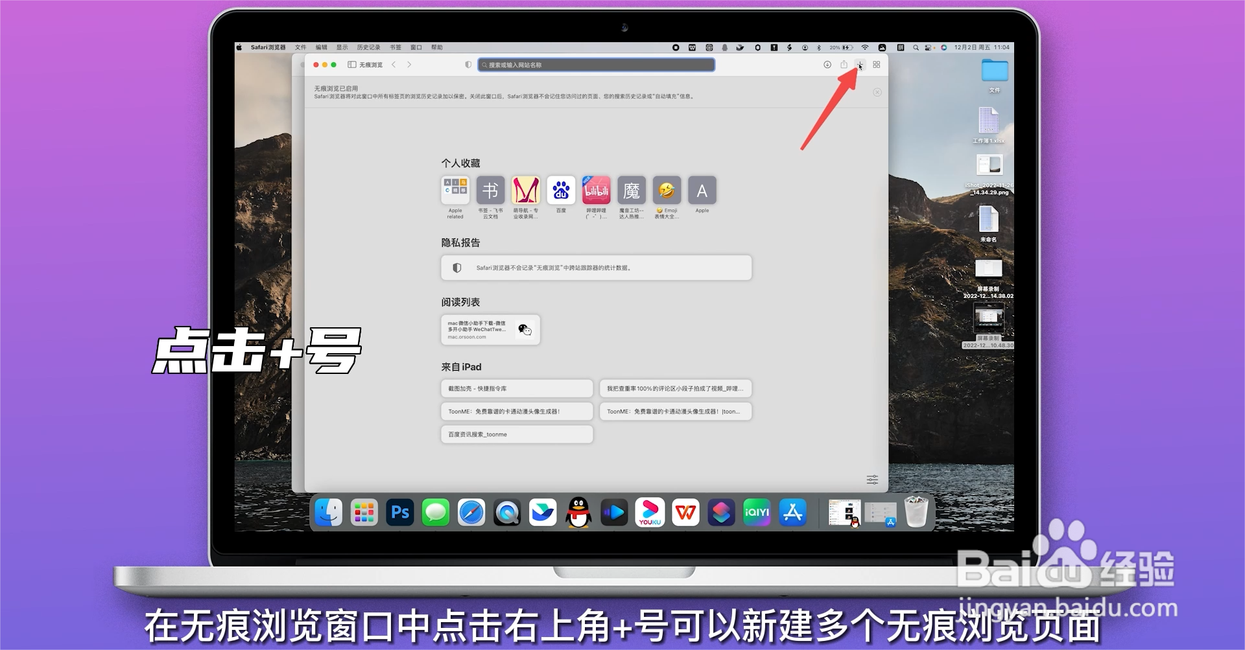Screen dimensions: 1245x650
Task: Click the start page customize sliders icon
Action: (x=871, y=480)
